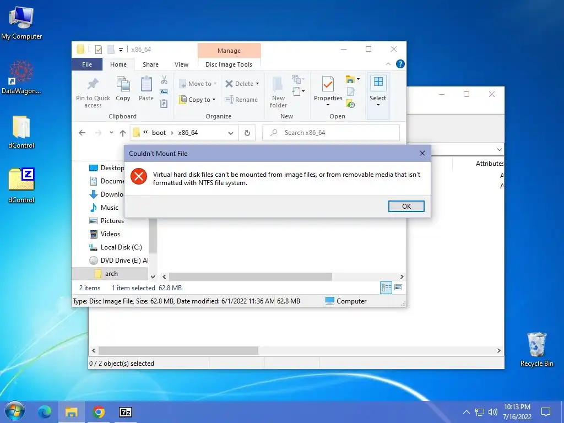Viewport: 564px width, 423px height.
Task: Click the Edit icon in Open group
Action: 351,92
